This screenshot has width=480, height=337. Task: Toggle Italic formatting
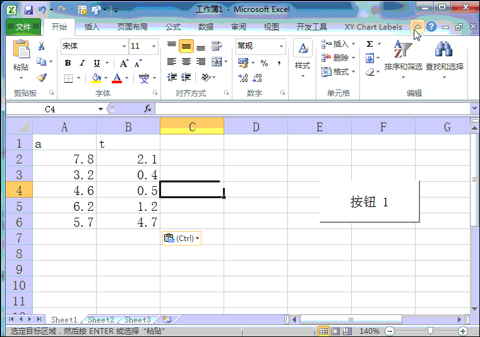click(82, 63)
